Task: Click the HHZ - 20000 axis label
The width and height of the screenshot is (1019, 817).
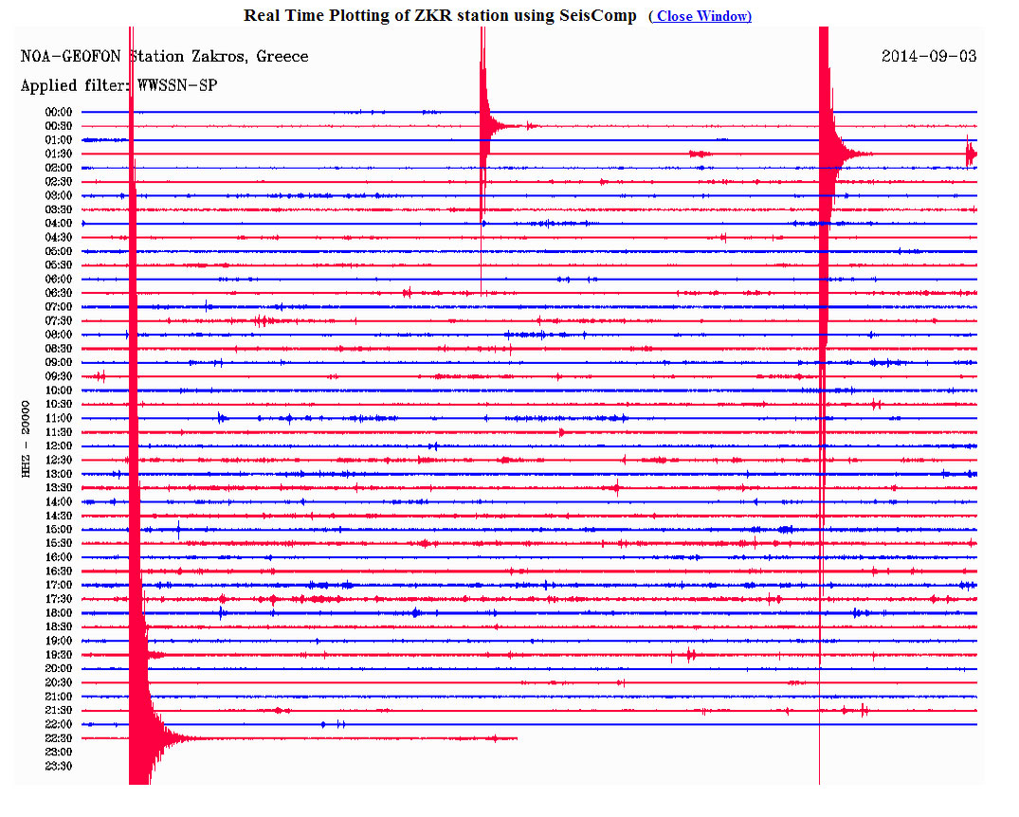Action: tap(27, 438)
